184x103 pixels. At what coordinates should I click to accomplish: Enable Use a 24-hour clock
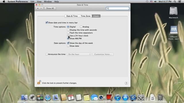(x=68, y=35)
